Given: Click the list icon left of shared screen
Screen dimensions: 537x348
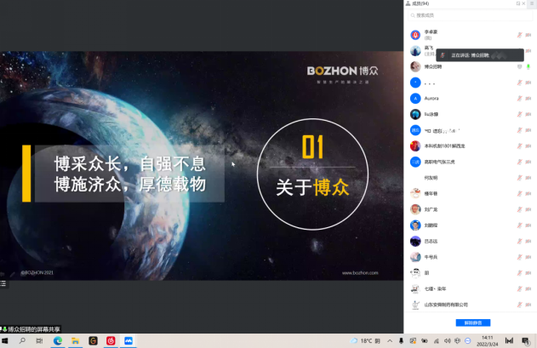Looking at the screenshot, I should [3, 283].
